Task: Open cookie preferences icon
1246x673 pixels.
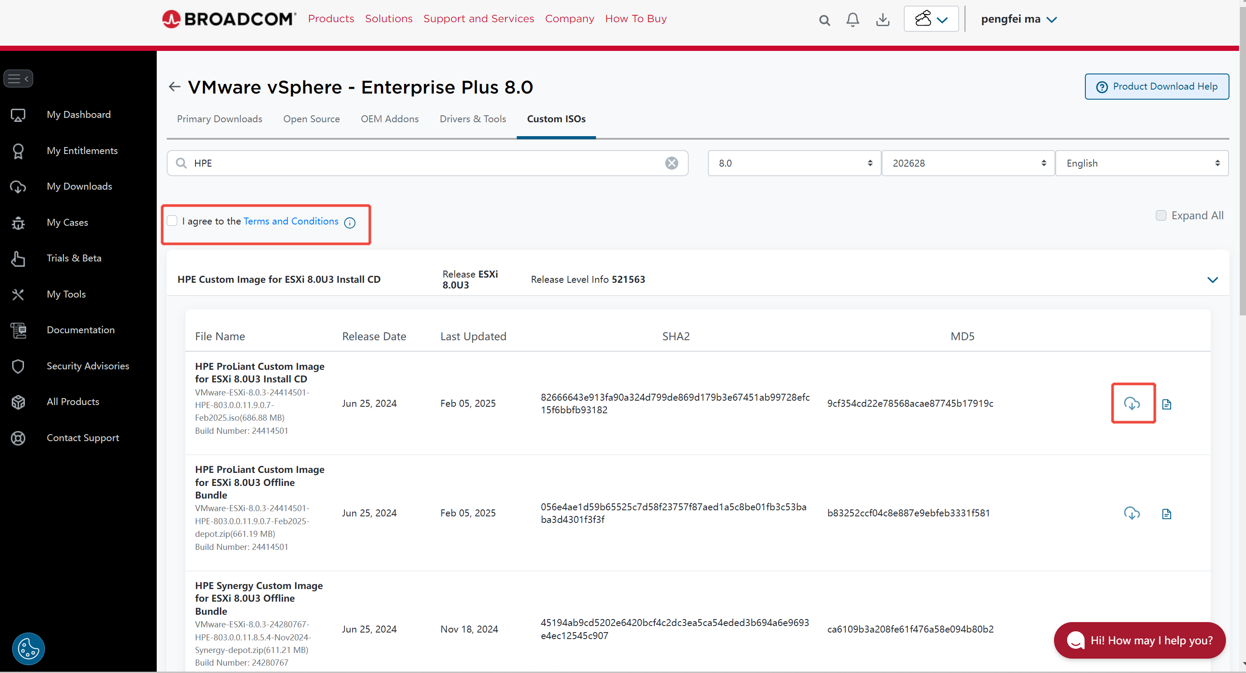Action: pyautogui.click(x=28, y=649)
